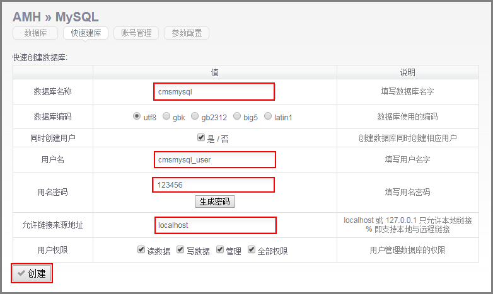Viewport: 493px width, 294px height.
Task: Click the database name field containing cmsmysql
Action: point(214,92)
